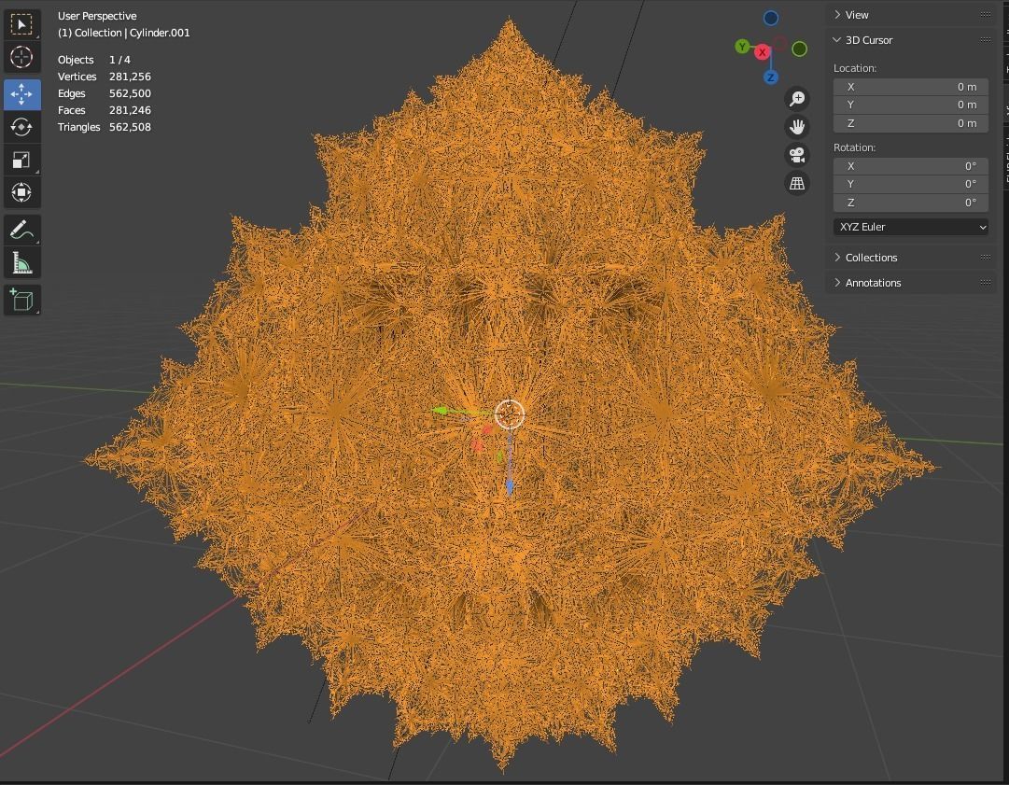Click the 3D cursor circle in viewport

pyautogui.click(x=510, y=414)
